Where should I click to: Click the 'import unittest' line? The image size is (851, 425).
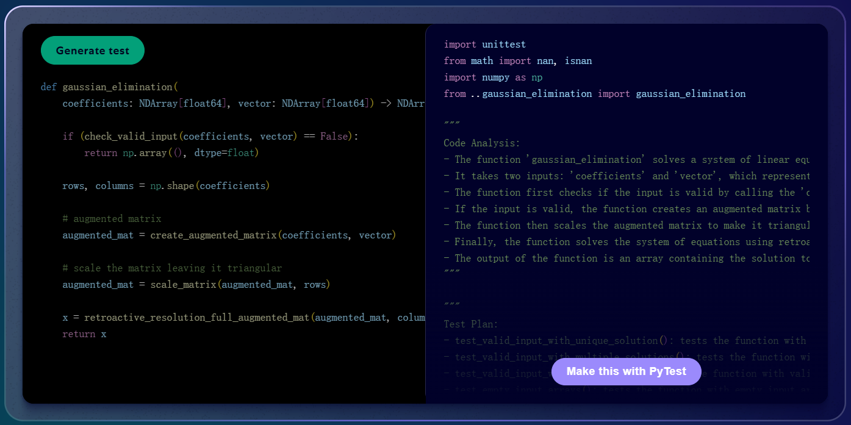point(484,45)
